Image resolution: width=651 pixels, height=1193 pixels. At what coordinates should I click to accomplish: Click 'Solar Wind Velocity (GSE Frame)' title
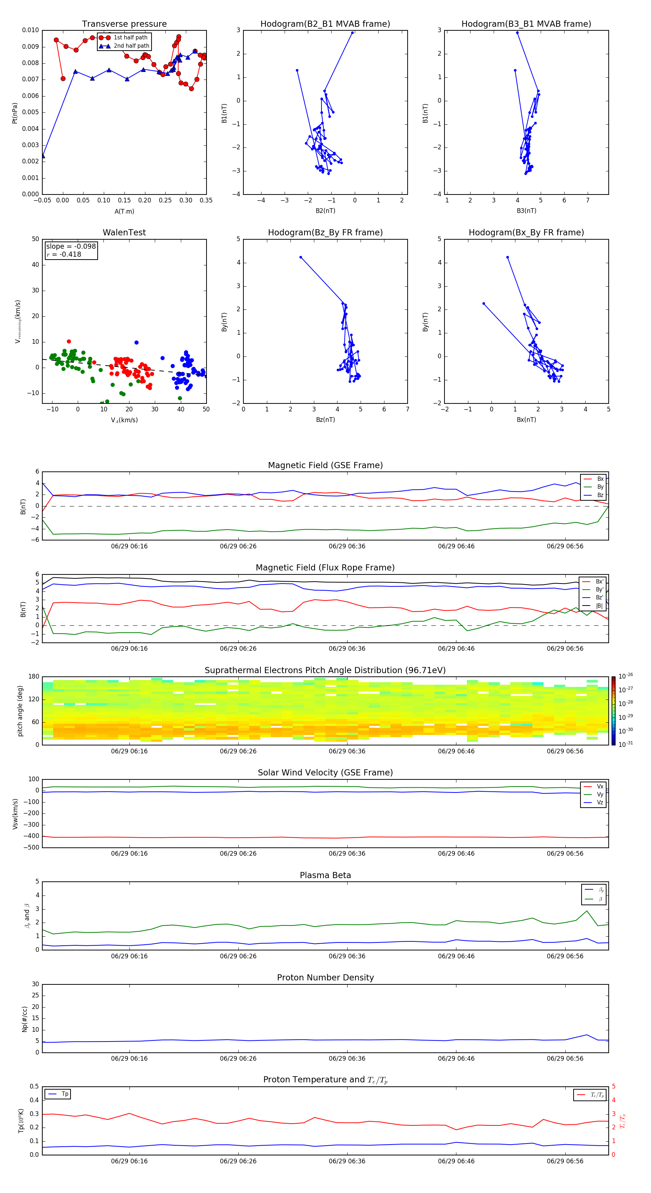coord(325,773)
